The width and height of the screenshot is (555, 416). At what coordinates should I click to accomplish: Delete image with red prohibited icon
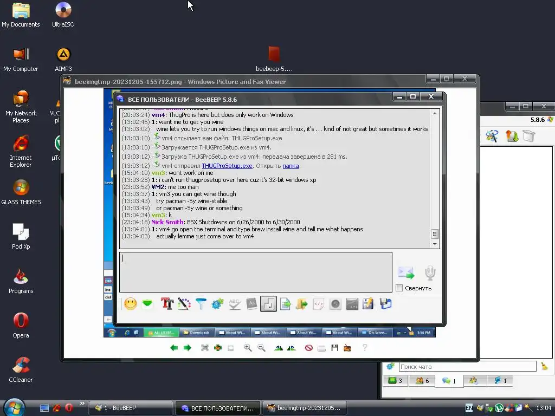pyautogui.click(x=308, y=348)
